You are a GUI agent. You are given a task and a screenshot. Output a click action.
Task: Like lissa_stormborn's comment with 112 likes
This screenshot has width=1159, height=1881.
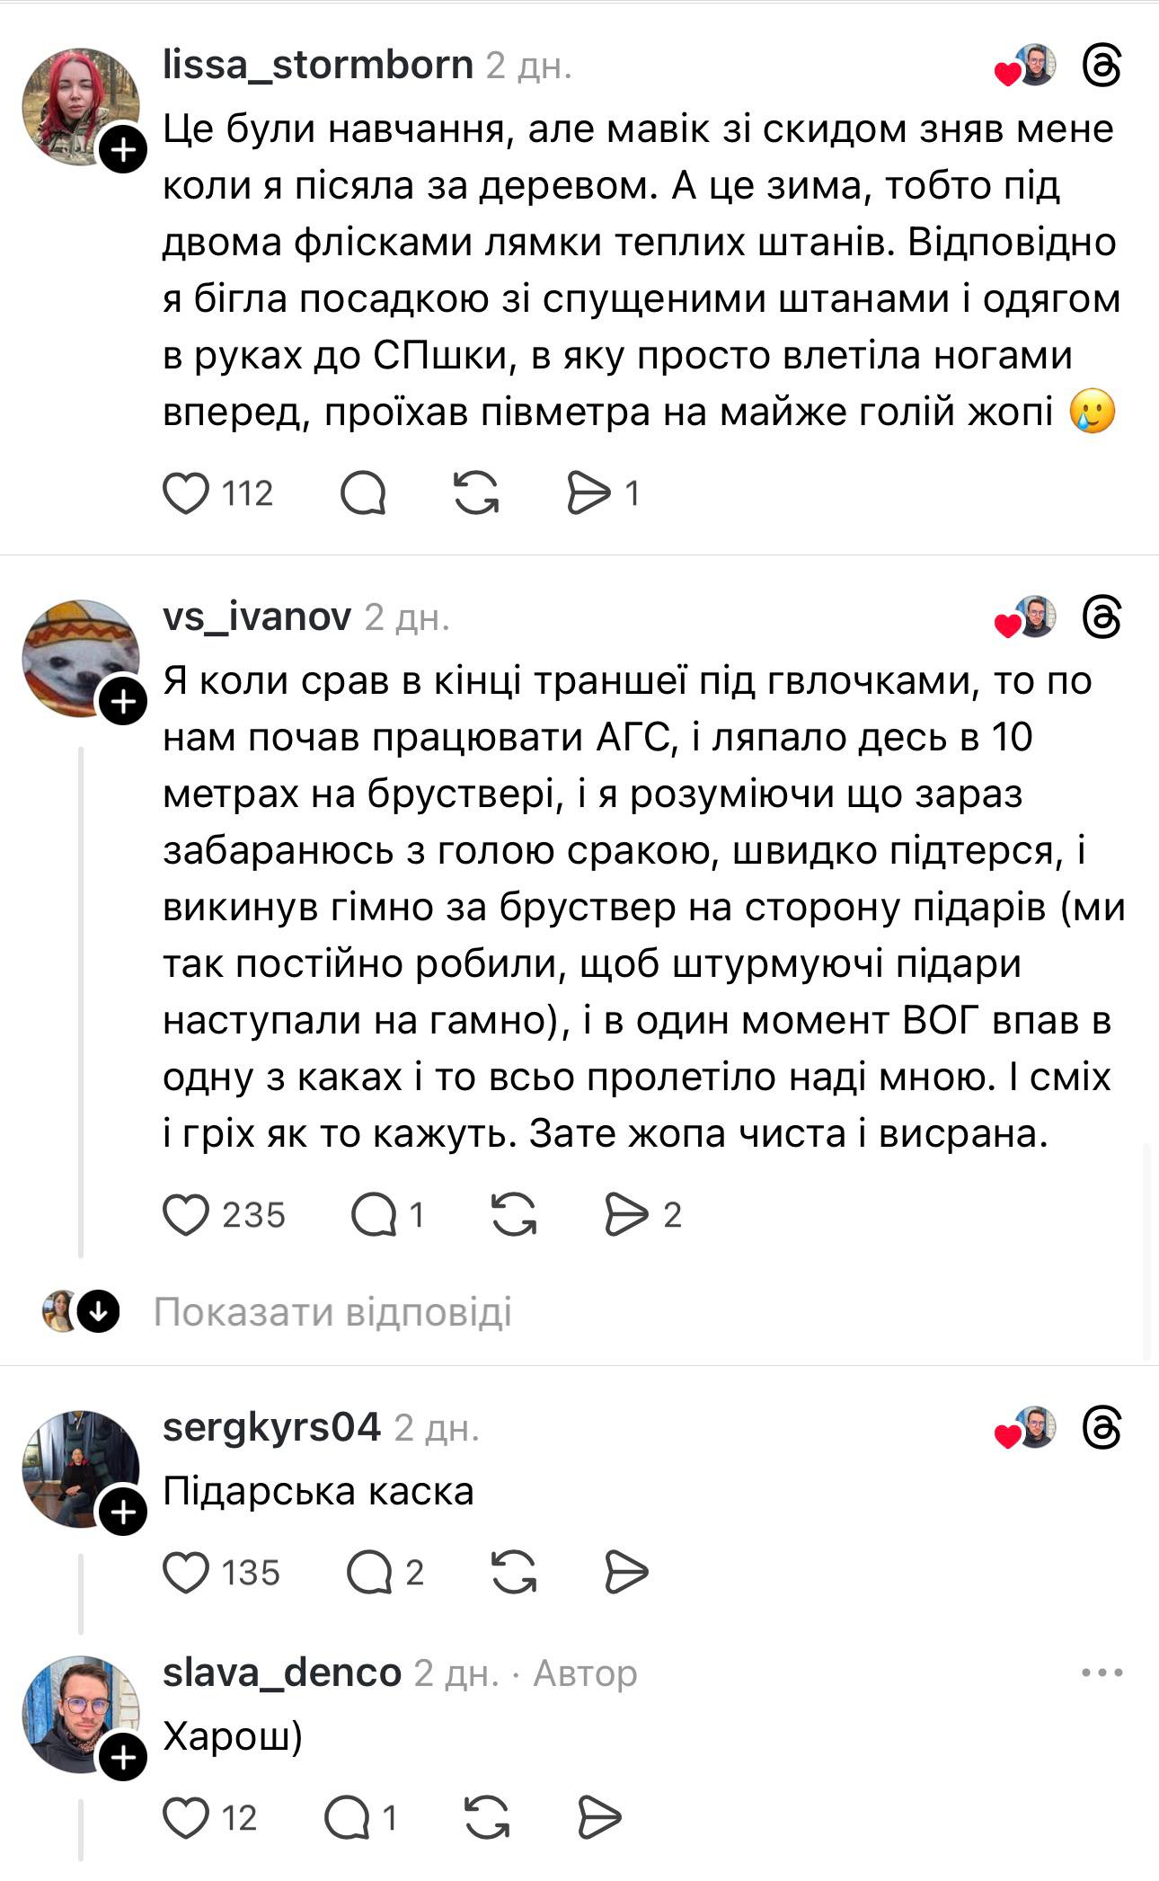[186, 493]
